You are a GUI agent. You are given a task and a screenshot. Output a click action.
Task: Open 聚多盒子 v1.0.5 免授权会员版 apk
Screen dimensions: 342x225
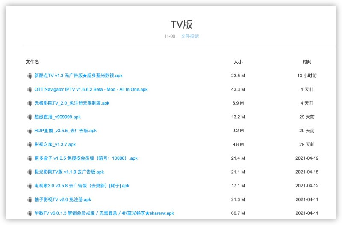point(86,158)
